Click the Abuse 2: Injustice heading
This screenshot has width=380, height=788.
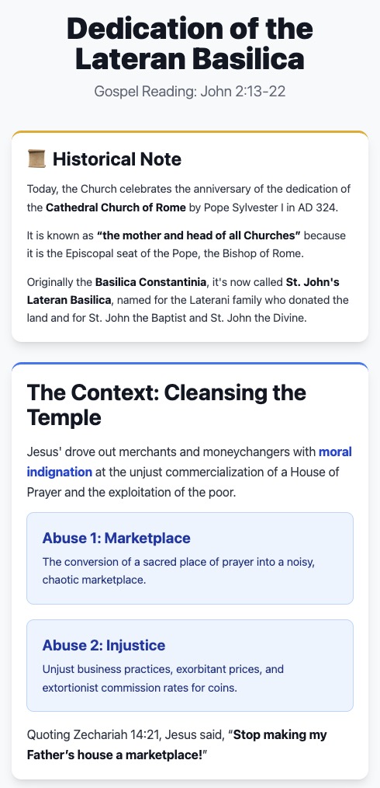coord(104,645)
